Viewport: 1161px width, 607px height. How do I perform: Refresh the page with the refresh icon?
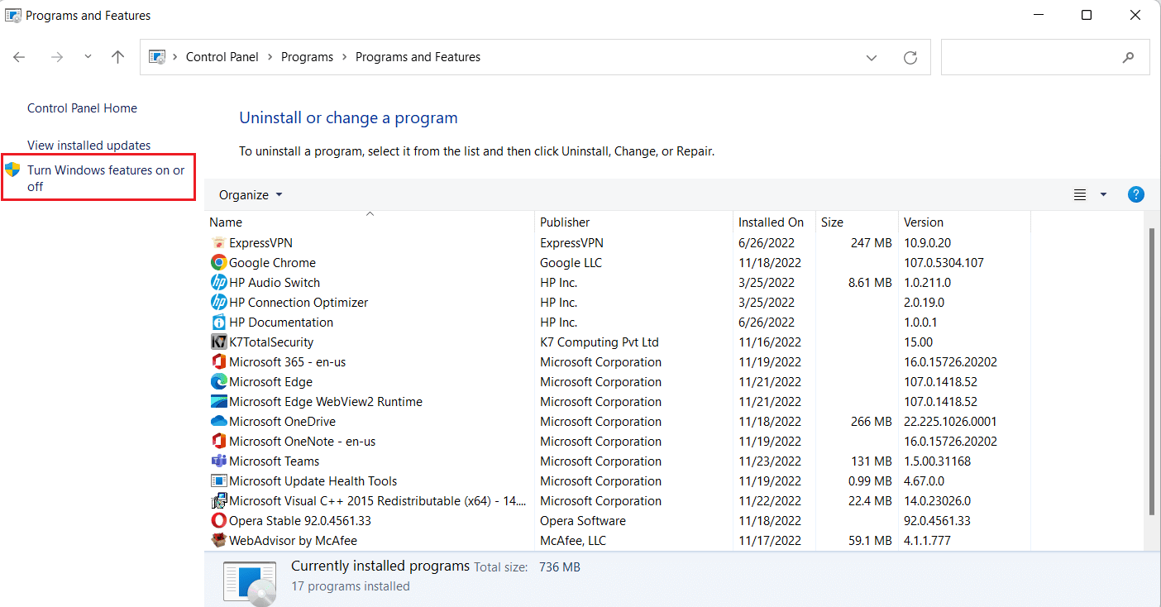(x=910, y=57)
